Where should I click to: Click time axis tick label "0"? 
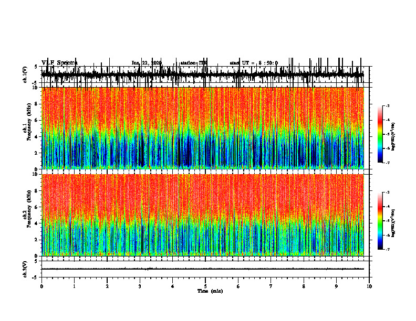41,286
